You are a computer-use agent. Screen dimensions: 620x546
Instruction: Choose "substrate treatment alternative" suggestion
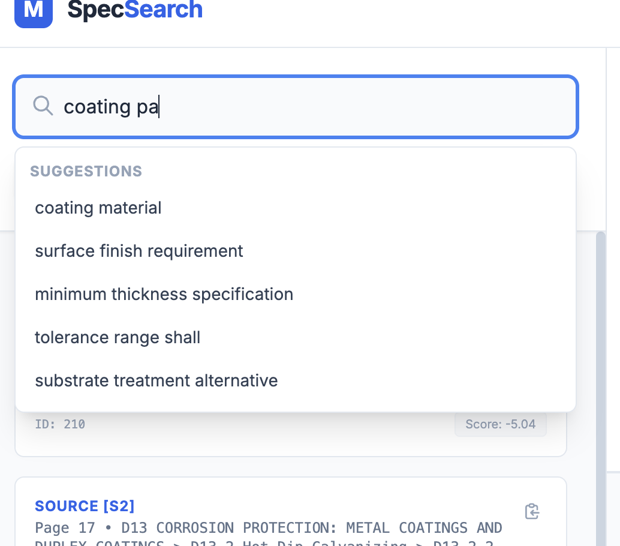156,380
